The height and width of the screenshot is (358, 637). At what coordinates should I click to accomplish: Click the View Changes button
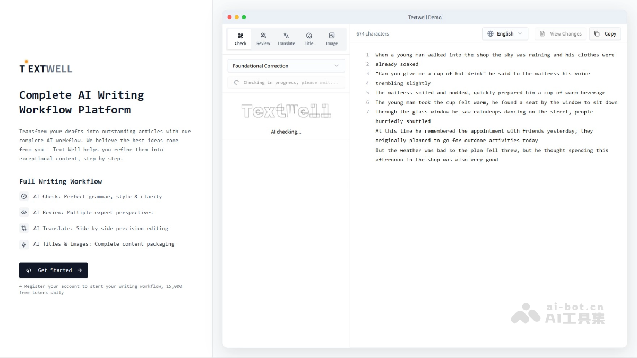[560, 33]
